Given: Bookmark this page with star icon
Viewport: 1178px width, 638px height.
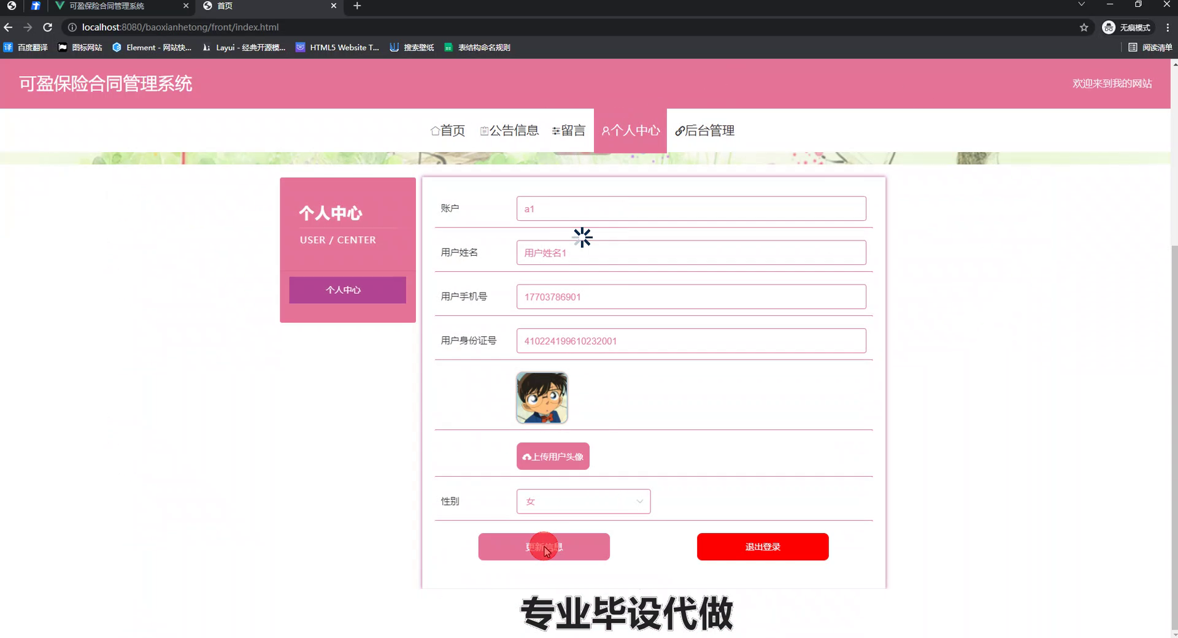Looking at the screenshot, I should pos(1084,27).
